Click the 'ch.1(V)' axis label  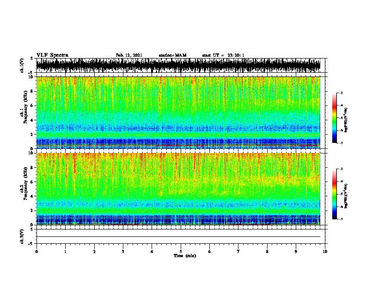coord(22,65)
